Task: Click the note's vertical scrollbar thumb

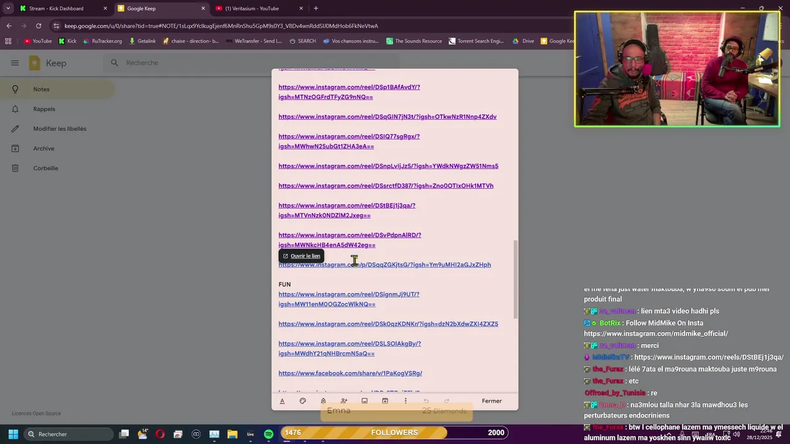Action: 516,279
